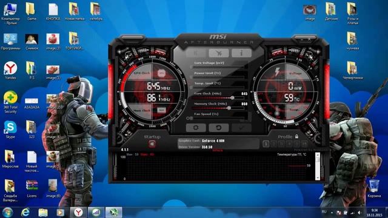Screen dimensions: 388x218
Task: Open the Детские folder on desktop
Action: click(x=331, y=12)
